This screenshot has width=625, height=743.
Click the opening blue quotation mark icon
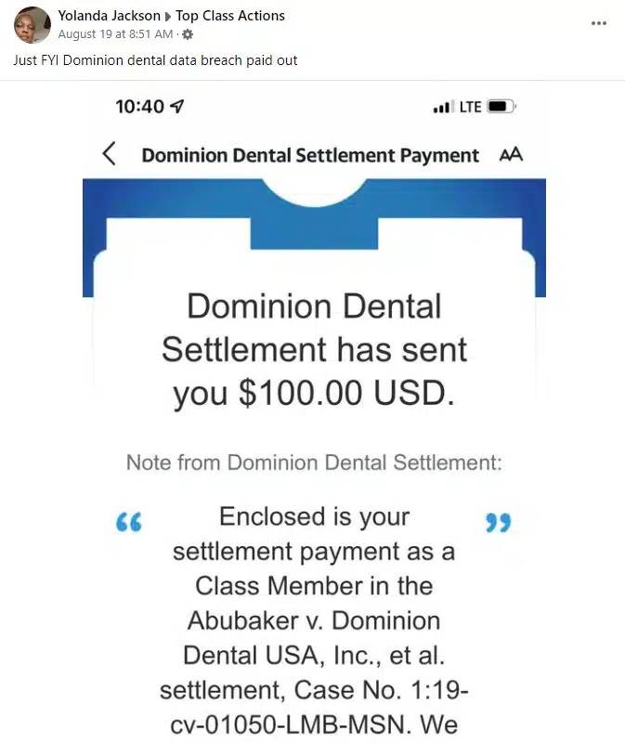129,524
